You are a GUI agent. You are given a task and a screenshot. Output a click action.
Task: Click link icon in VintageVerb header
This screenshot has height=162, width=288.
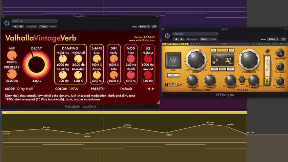click(x=154, y=27)
